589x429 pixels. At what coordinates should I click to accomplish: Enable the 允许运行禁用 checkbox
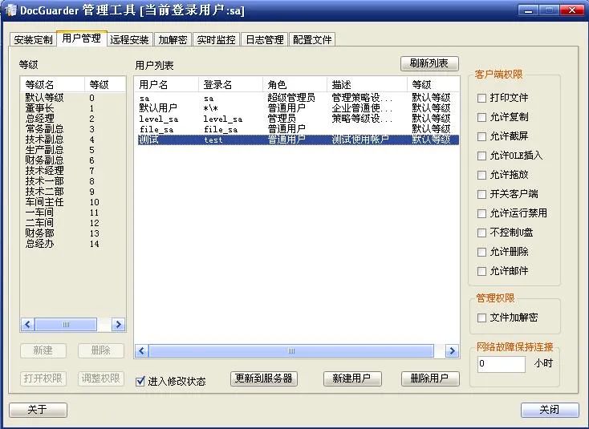(x=481, y=213)
